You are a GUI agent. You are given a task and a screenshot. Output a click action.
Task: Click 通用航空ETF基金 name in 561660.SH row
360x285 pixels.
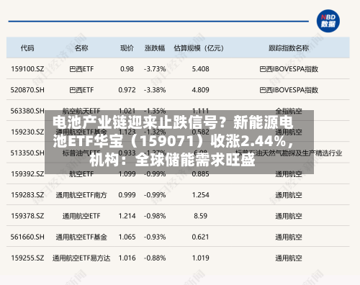[x=81, y=237]
